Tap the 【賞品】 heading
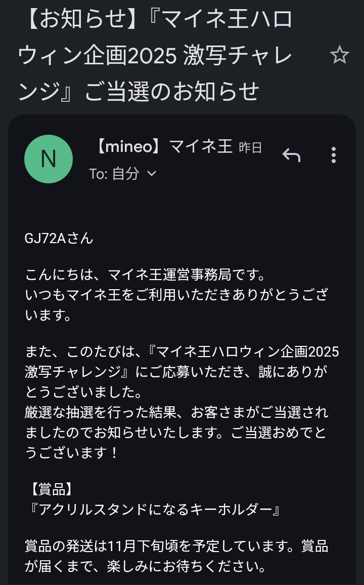Viewport: 364px width, 585px height. [x=51, y=489]
